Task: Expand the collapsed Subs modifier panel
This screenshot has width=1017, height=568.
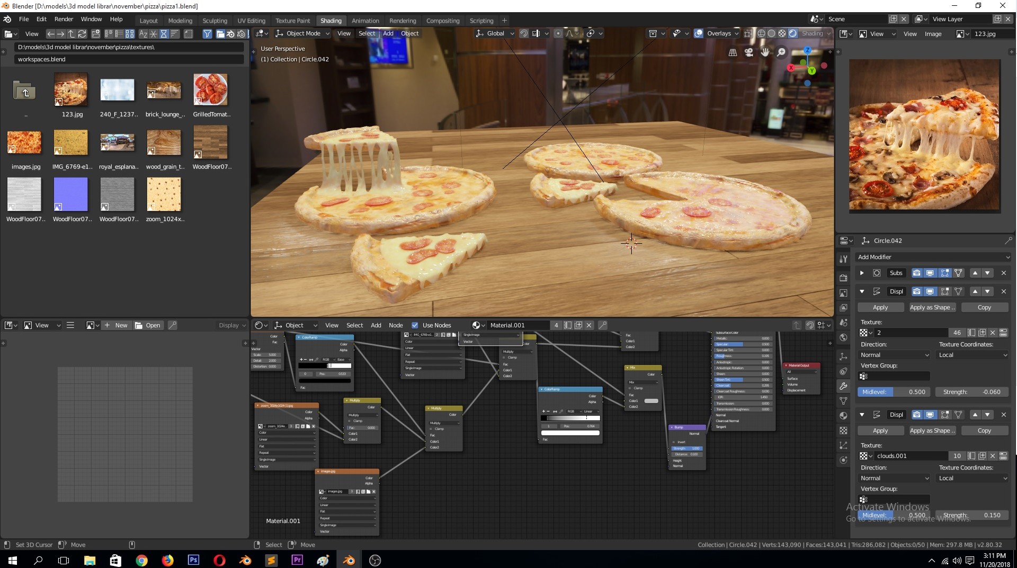Action: click(861, 273)
